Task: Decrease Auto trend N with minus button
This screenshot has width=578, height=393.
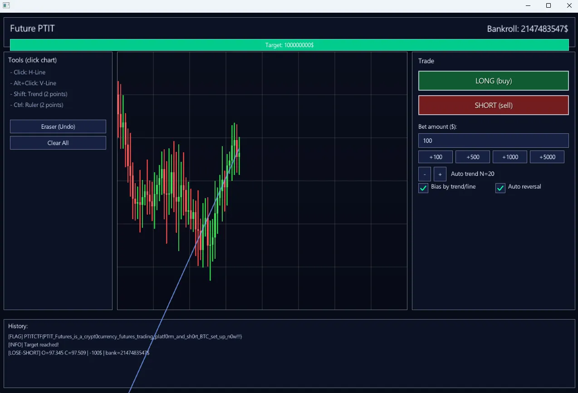Action: pos(424,174)
